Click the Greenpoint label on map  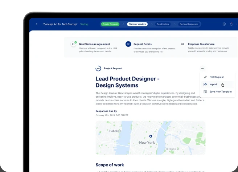coord(172,149)
